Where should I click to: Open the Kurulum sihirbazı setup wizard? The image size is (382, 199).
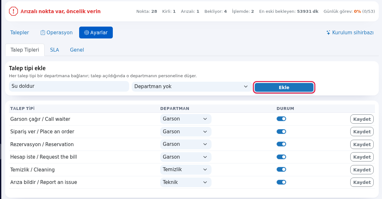click(350, 32)
